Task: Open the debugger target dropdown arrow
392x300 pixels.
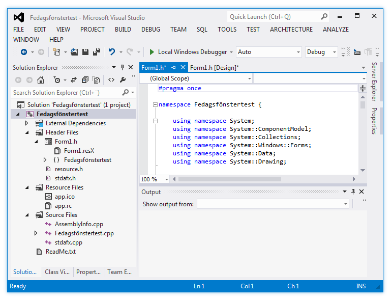Action: pyautogui.click(x=231, y=52)
